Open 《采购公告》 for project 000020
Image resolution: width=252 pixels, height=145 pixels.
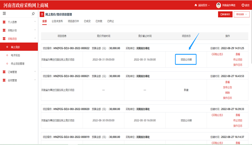217,115
